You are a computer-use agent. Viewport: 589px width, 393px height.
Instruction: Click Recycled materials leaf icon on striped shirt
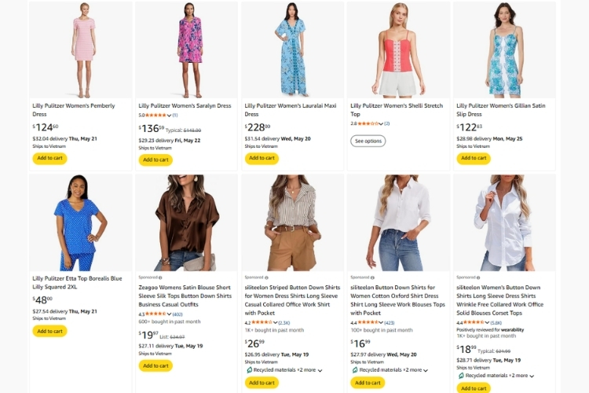250,369
